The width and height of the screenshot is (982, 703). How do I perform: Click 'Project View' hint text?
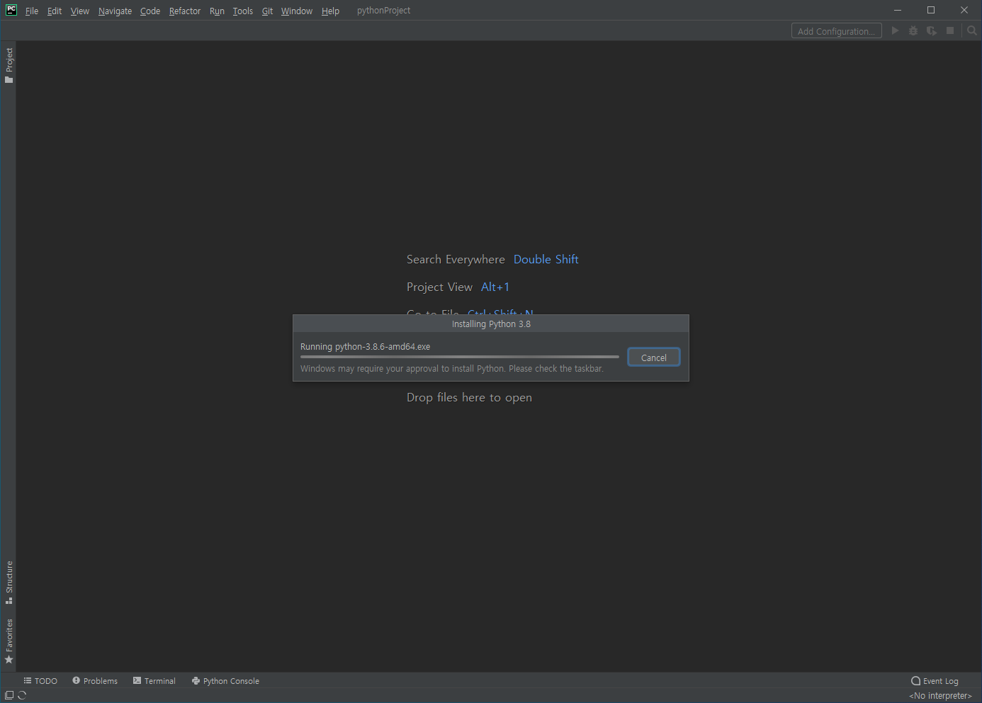tap(439, 287)
